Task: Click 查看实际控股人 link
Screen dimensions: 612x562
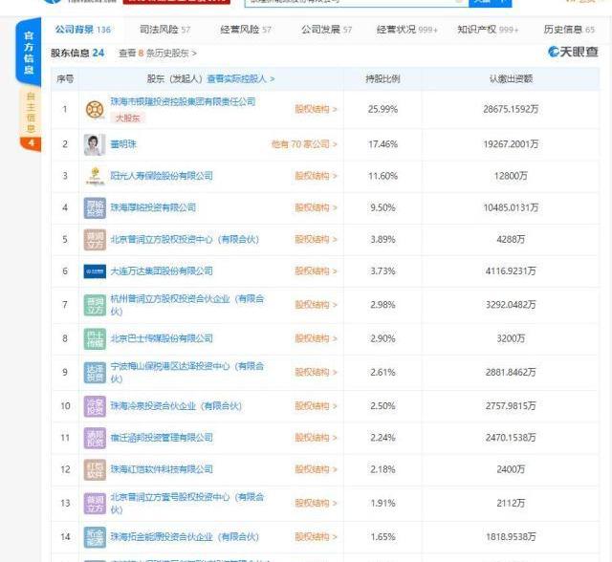Action: click(x=240, y=79)
